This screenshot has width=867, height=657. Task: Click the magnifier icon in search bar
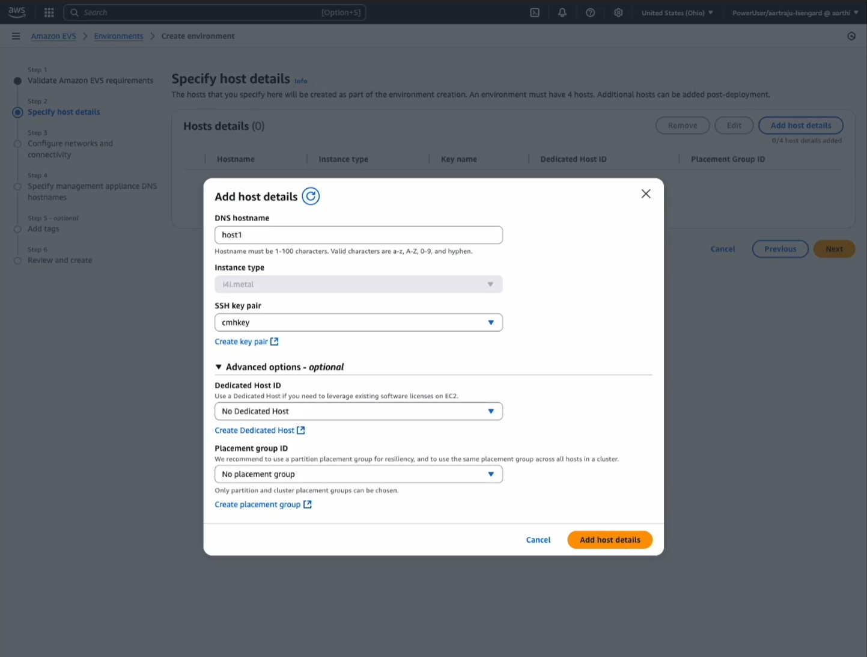[75, 13]
